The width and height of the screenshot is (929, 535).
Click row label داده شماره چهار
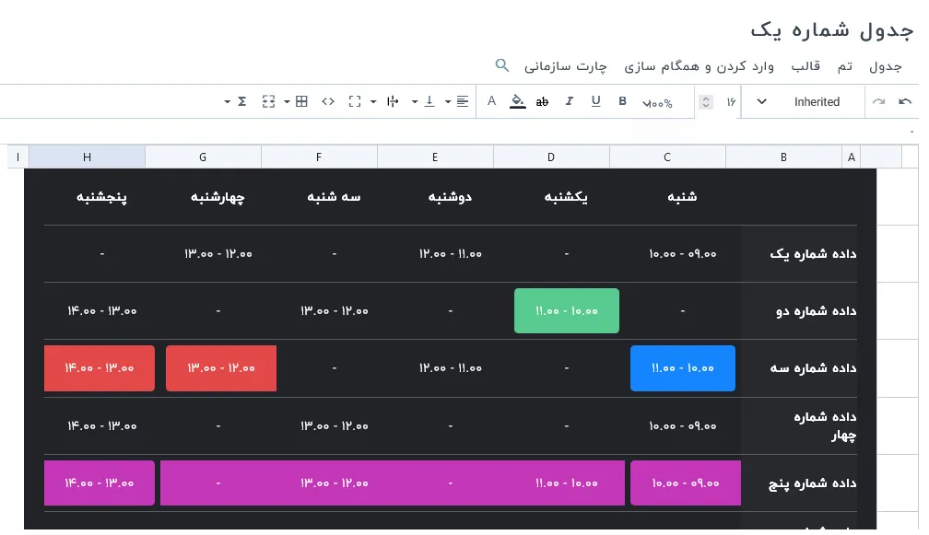click(x=826, y=426)
